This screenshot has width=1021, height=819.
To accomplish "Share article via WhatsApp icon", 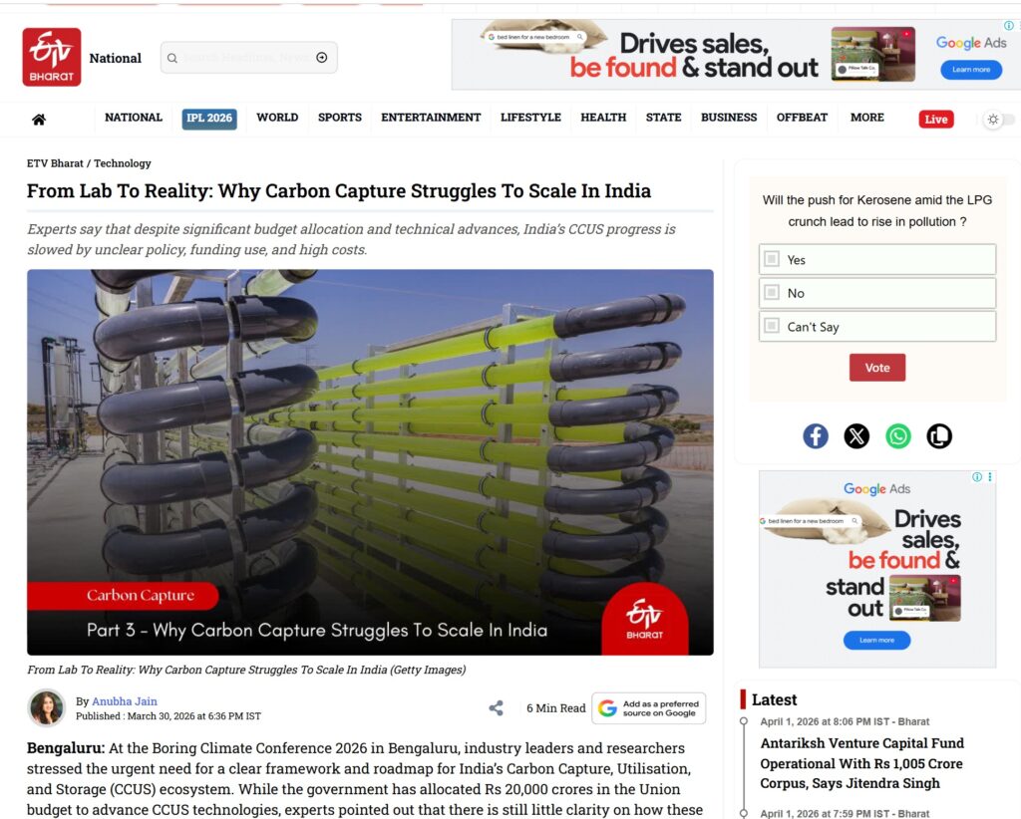I will pos(898,435).
